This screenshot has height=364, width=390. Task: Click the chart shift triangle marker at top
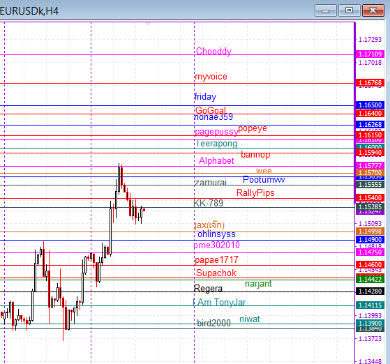pyautogui.click(x=148, y=24)
